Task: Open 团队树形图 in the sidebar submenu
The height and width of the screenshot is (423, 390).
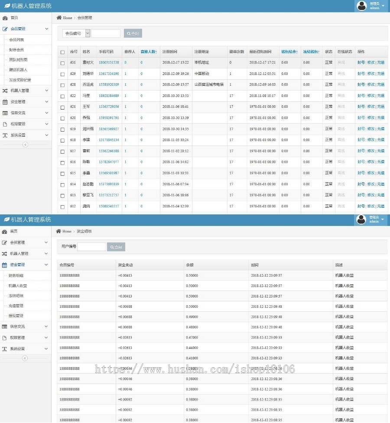Action: click(x=18, y=60)
